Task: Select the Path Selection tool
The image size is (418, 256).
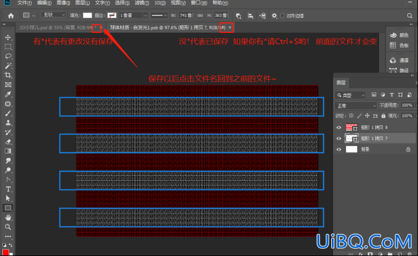Action: 8,198
